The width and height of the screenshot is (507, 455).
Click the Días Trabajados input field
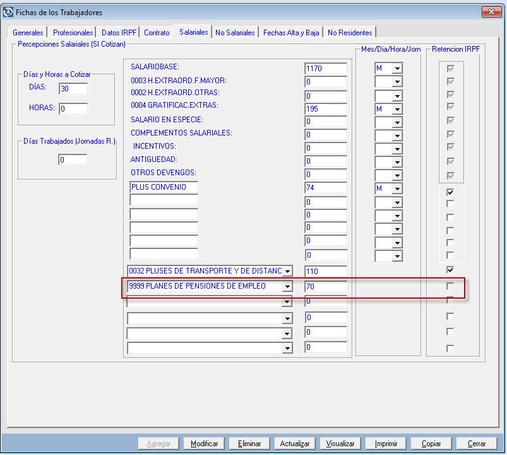click(x=73, y=159)
